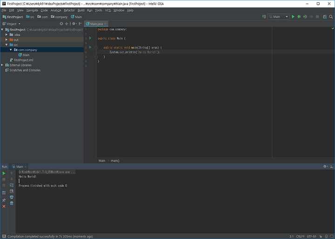Collapse the main method fold marker
This screenshot has height=239, width=335.
pyautogui.click(x=96, y=47)
